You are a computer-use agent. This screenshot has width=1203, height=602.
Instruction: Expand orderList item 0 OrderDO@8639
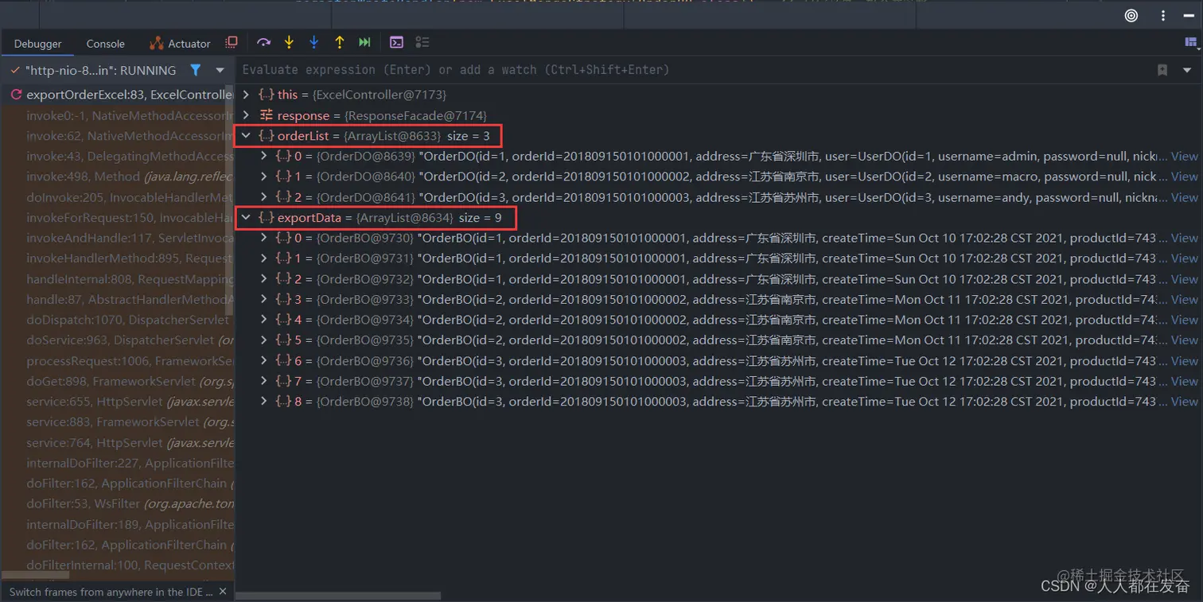point(264,157)
